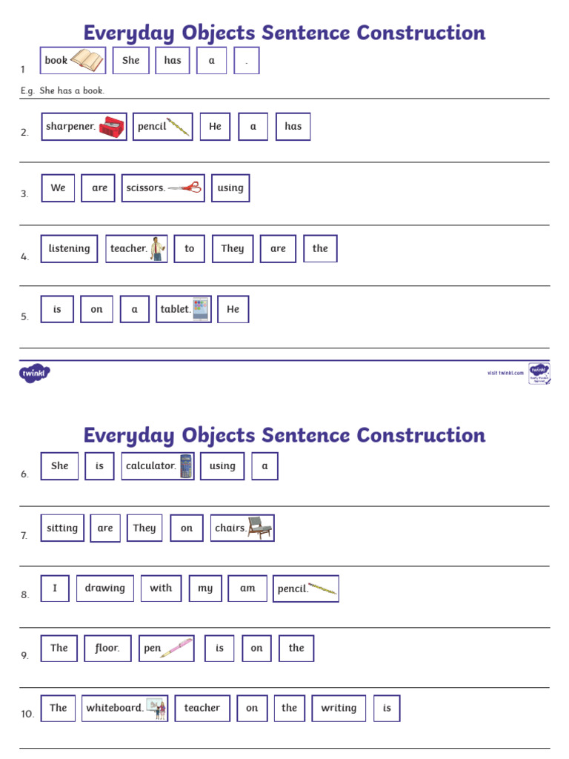Click the top Everyday Objects Sentence Construction title
Image resolution: width=569 pixels, height=759 pixels.
[x=284, y=33]
